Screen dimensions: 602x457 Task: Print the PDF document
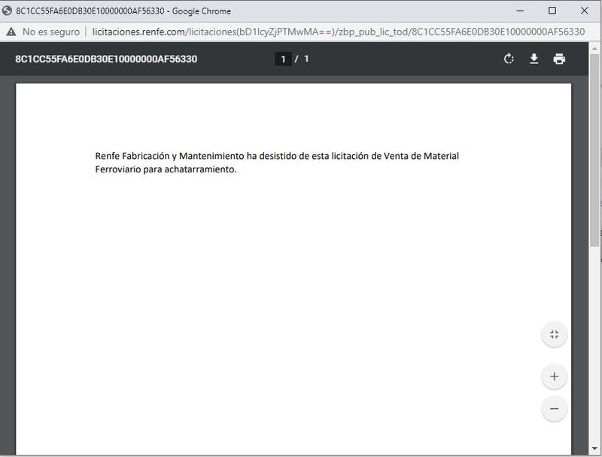tap(559, 59)
